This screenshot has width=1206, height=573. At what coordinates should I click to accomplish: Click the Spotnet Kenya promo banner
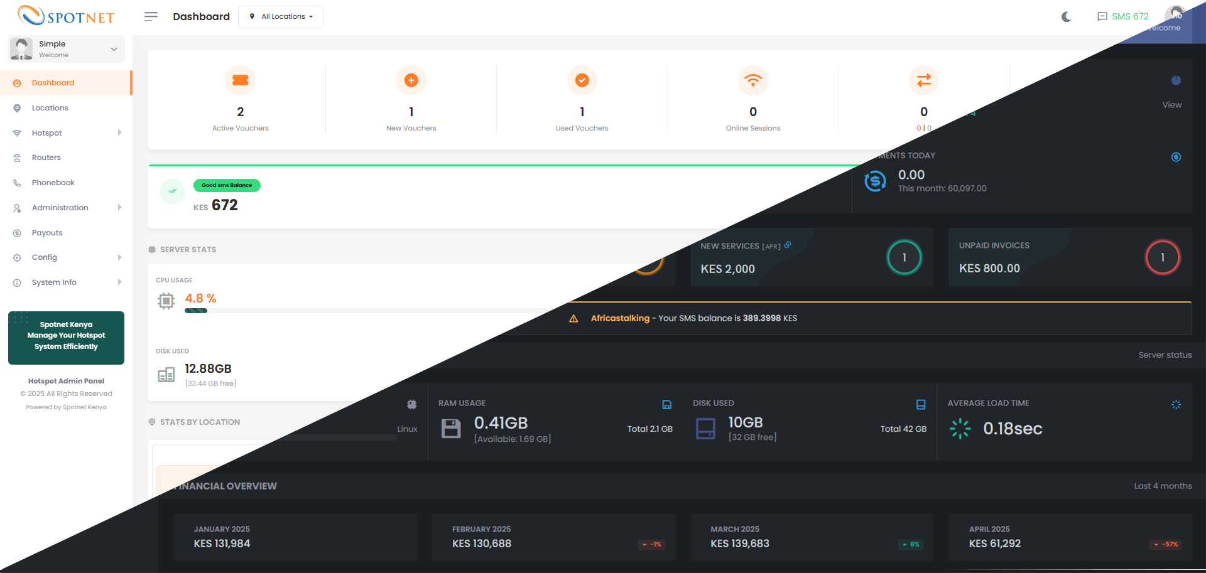66,338
